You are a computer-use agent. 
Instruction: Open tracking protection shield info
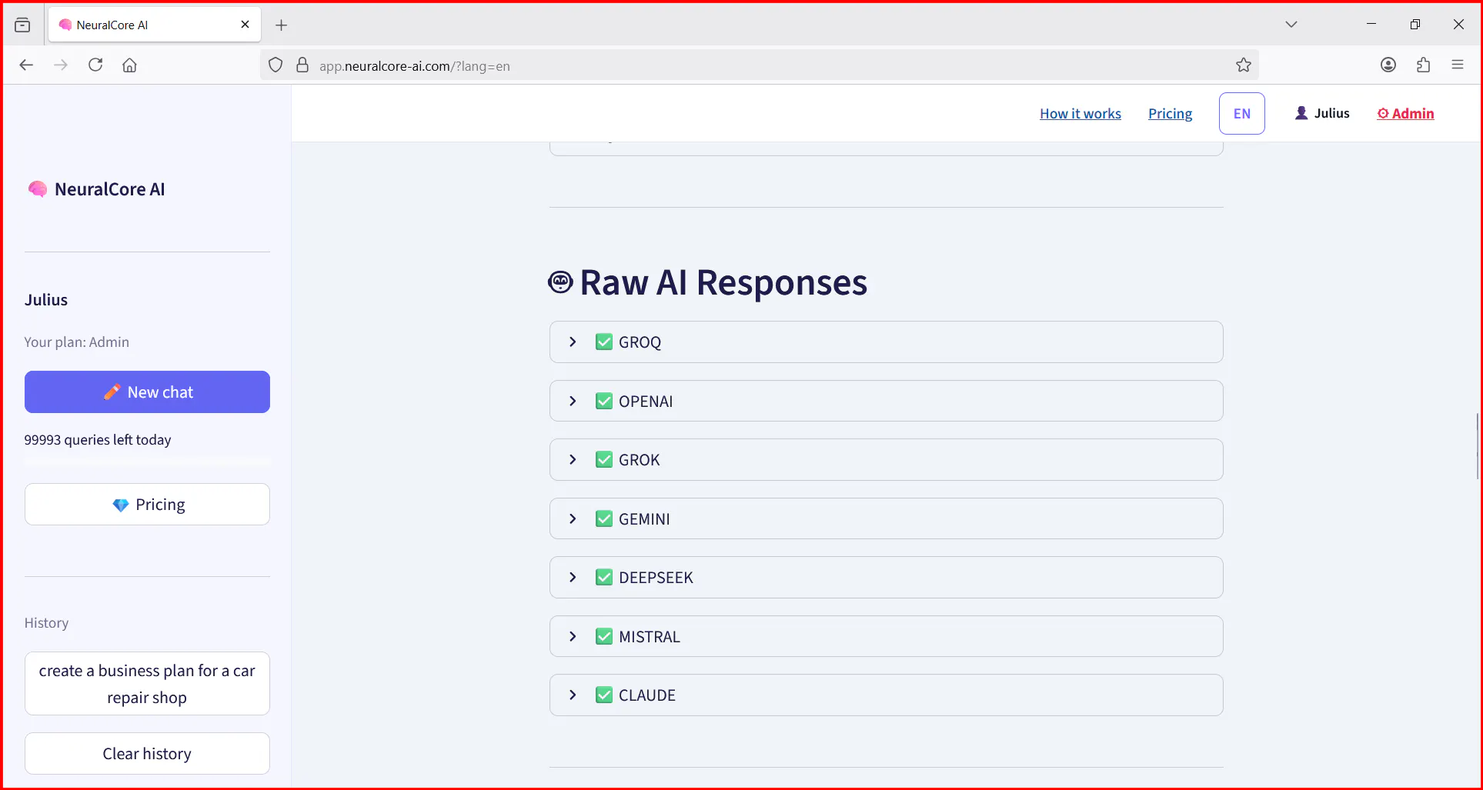(x=276, y=65)
